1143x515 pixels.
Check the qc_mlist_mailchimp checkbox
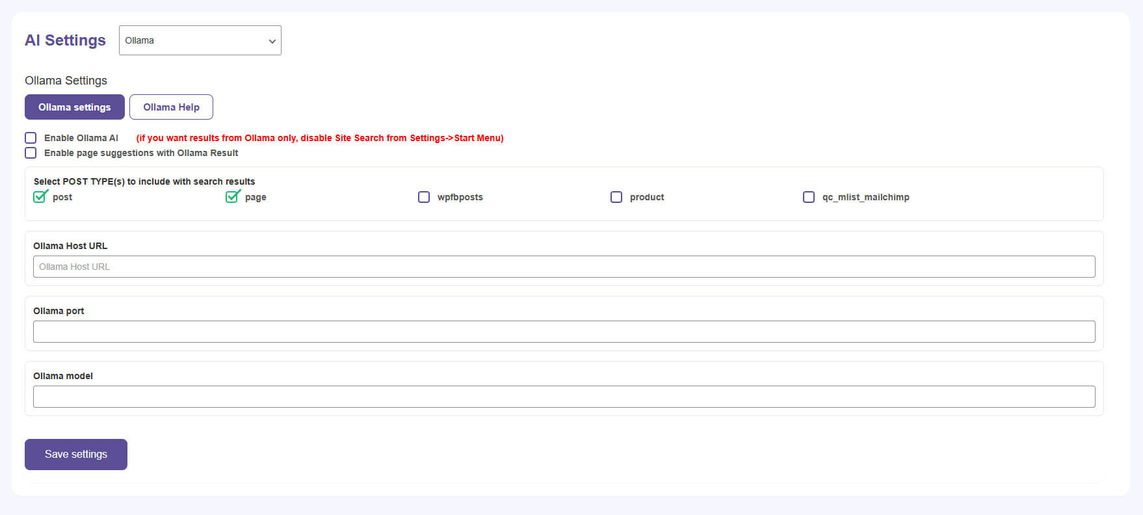coord(809,197)
